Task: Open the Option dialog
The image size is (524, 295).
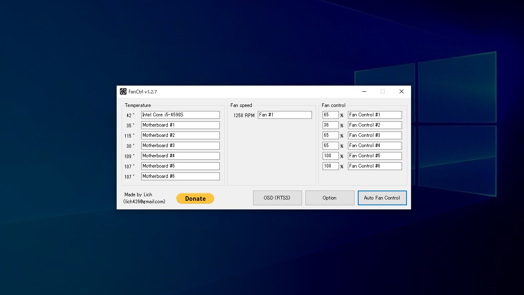Action: point(330,198)
